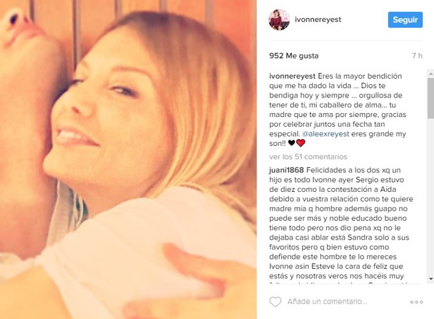434x319 pixels.
Task: Click the scrollbar track below the thumb
Action: [431, 196]
